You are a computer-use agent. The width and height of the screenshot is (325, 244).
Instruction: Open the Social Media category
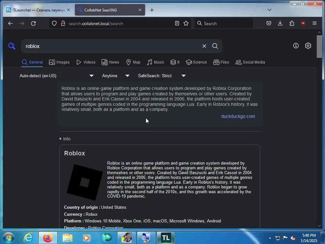250,62
